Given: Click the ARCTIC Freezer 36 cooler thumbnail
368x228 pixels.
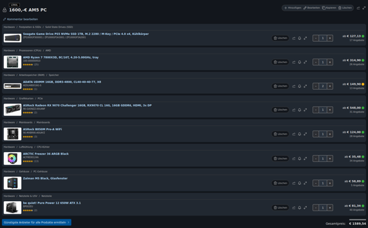Looking at the screenshot, I should coord(12,158).
